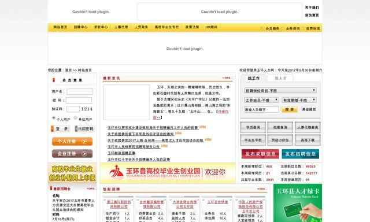This screenshot has width=370, height=222.
Task: Open the 中国人民财产保险 company link
Action: point(250,206)
